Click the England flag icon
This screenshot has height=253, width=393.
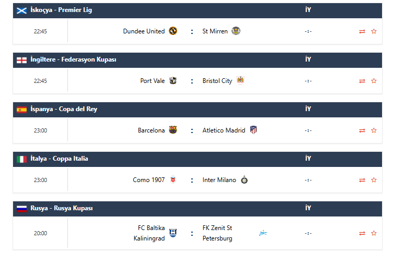coord(21,60)
